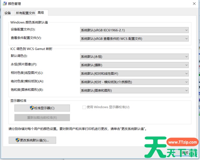
Task: Toggle the 使用 Windows 显示器校准 checkbox
Action: click(84, 107)
